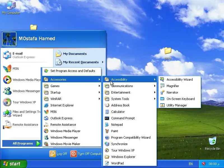Open Paint
The height and width of the screenshot is (168, 224).
pyautogui.click(x=130, y=131)
